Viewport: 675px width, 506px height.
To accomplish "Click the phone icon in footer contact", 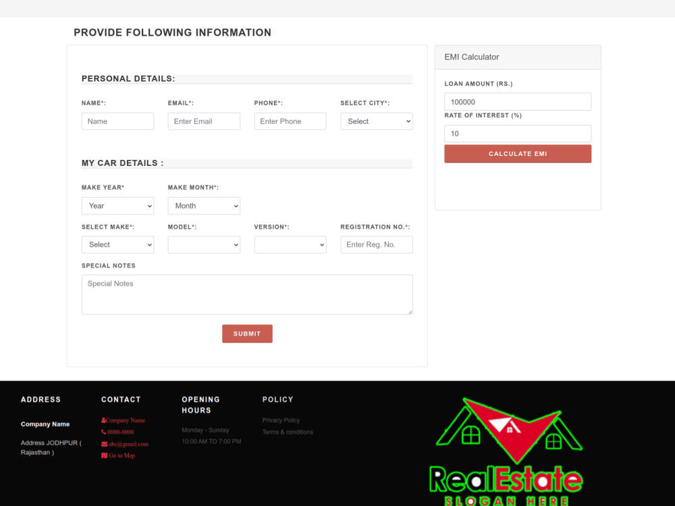I will (x=104, y=432).
